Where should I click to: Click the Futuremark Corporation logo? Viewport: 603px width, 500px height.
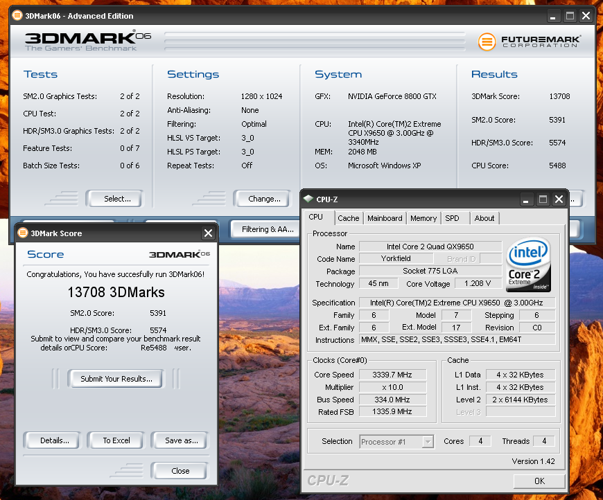click(529, 42)
